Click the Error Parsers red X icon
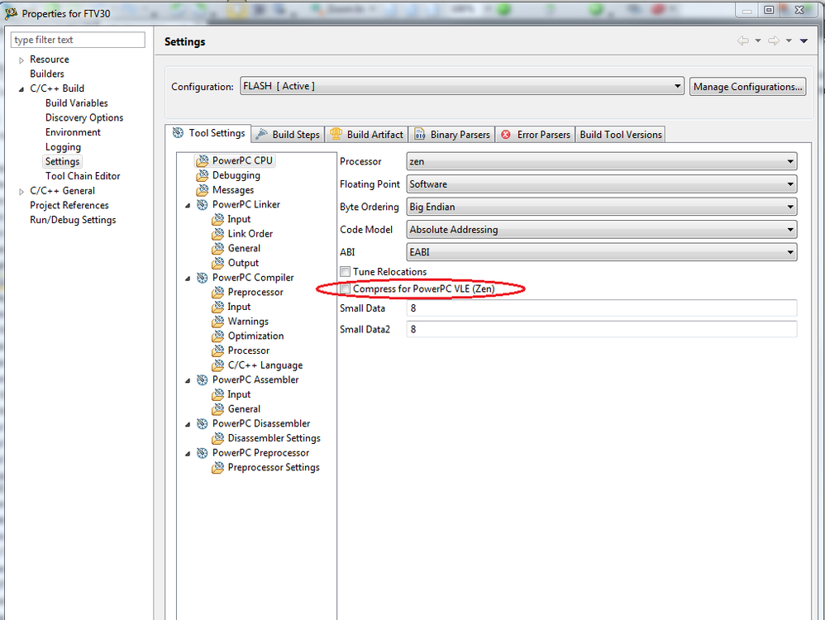Screen dimensions: 825x620 (506, 135)
